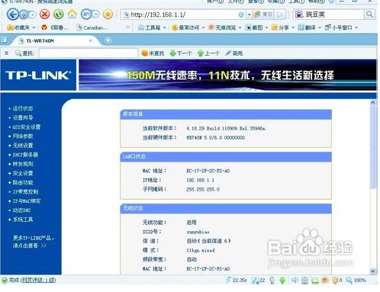The height and width of the screenshot is (292, 380).
Task: Open the 100% zoom level control
Action: point(356,280)
